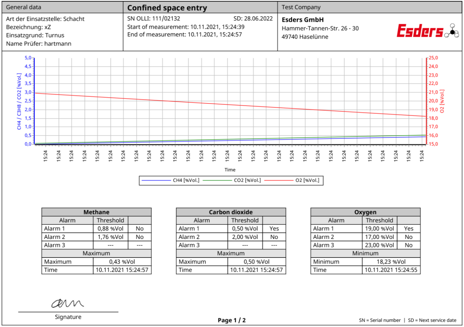Select Methane Alarm 1 threshold '0,88 %Vol'
The width and height of the screenshot is (464, 327).
pyautogui.click(x=110, y=229)
